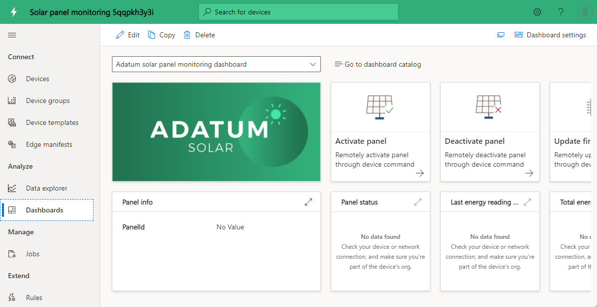
Task: Click the Connect section heading
Action: point(21,57)
